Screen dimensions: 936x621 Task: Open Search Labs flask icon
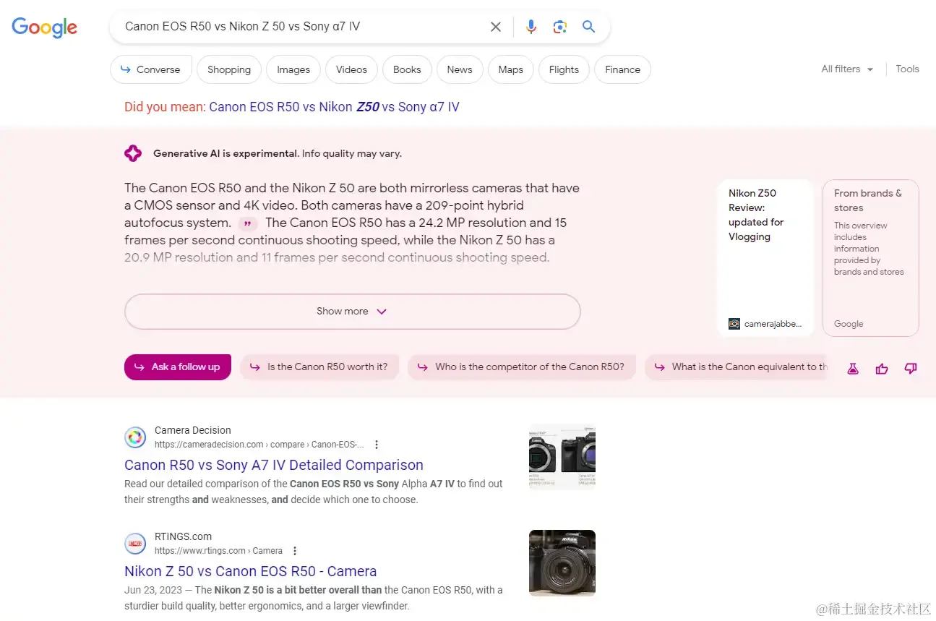[x=853, y=369]
